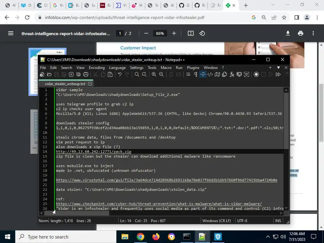
Task: Click the virustotal.com link on line 20
Action: 166,180
